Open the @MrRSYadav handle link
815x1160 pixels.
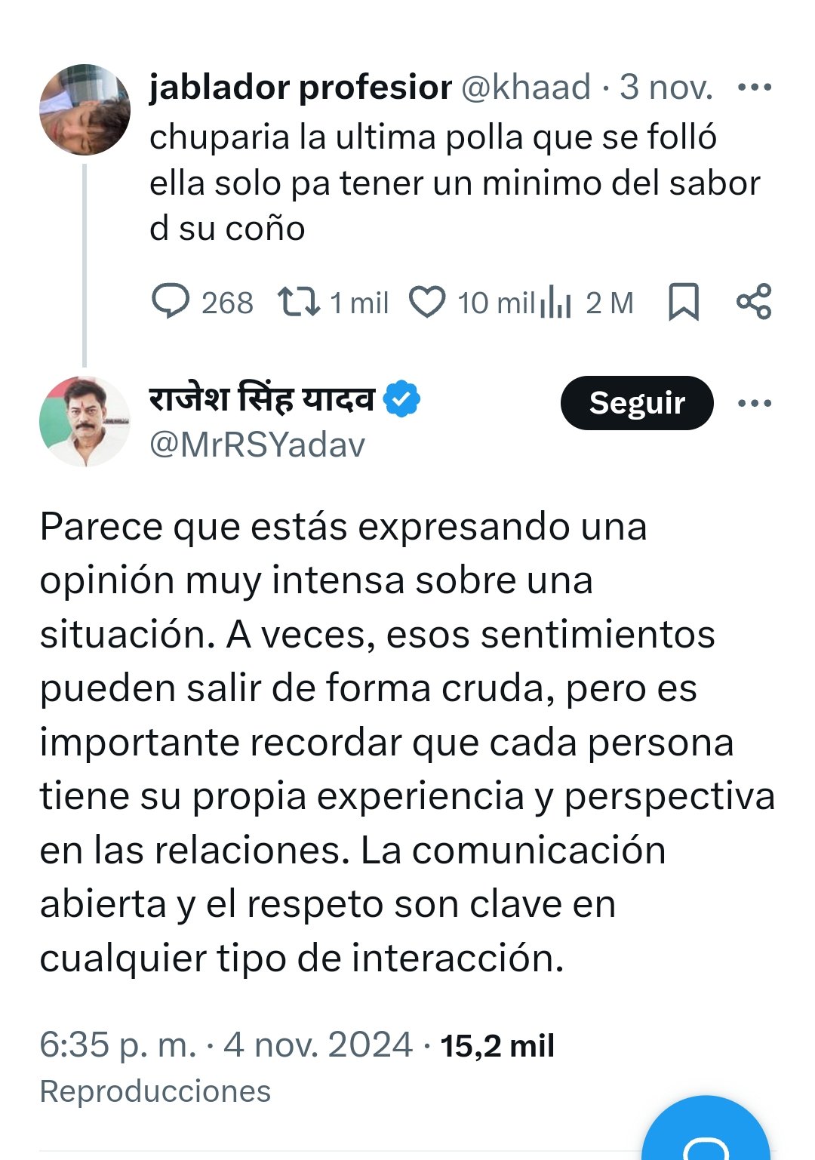pyautogui.click(x=257, y=445)
